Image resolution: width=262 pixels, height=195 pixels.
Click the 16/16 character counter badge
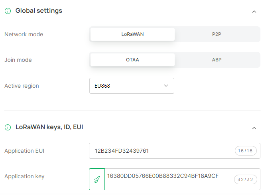tap(246, 151)
